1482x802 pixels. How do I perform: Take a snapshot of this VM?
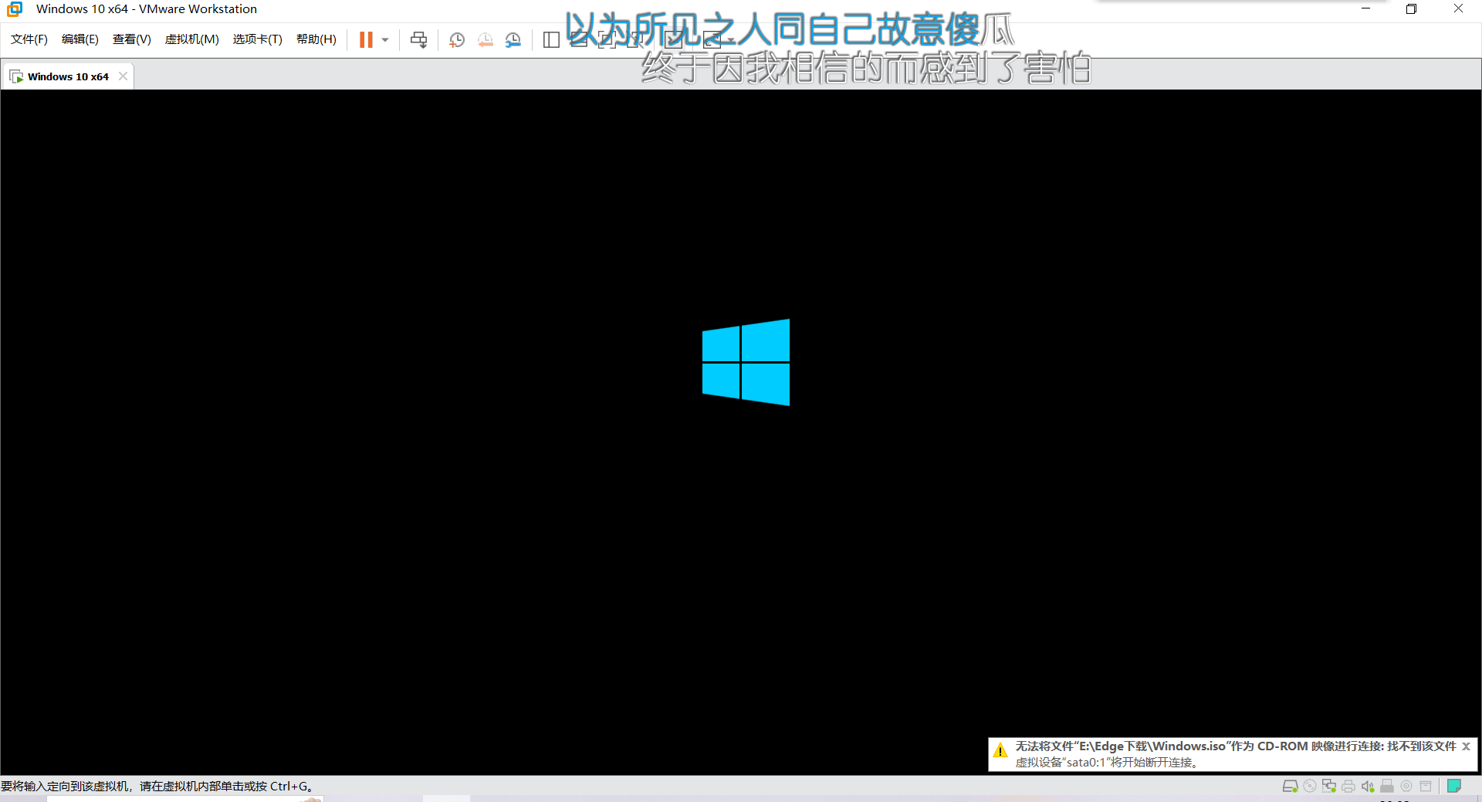click(x=457, y=39)
